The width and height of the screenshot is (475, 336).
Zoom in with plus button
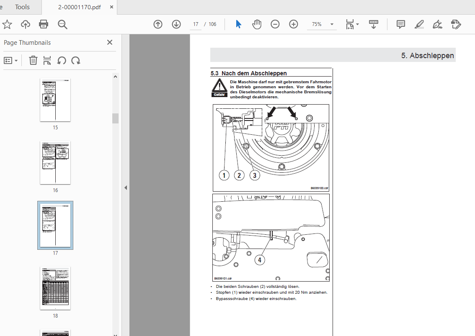pyautogui.click(x=294, y=24)
